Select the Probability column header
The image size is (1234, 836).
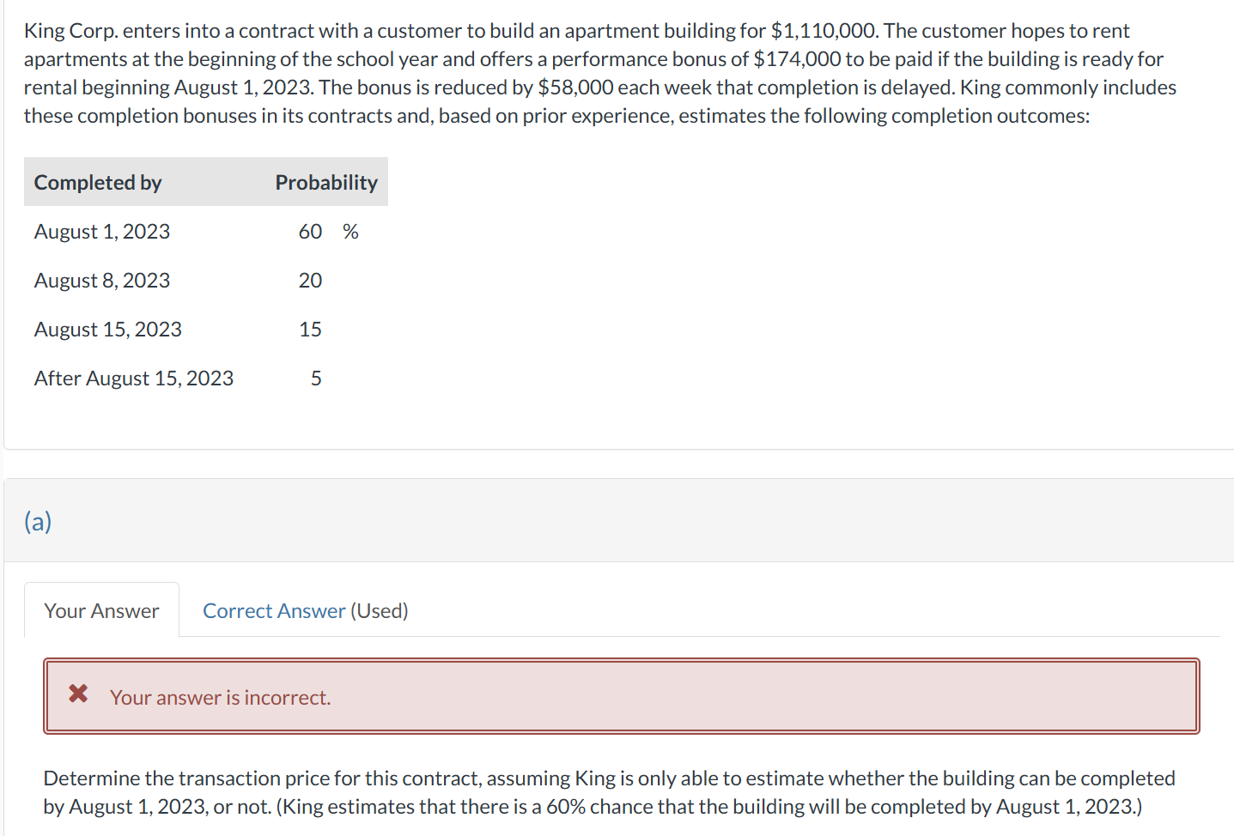325,182
